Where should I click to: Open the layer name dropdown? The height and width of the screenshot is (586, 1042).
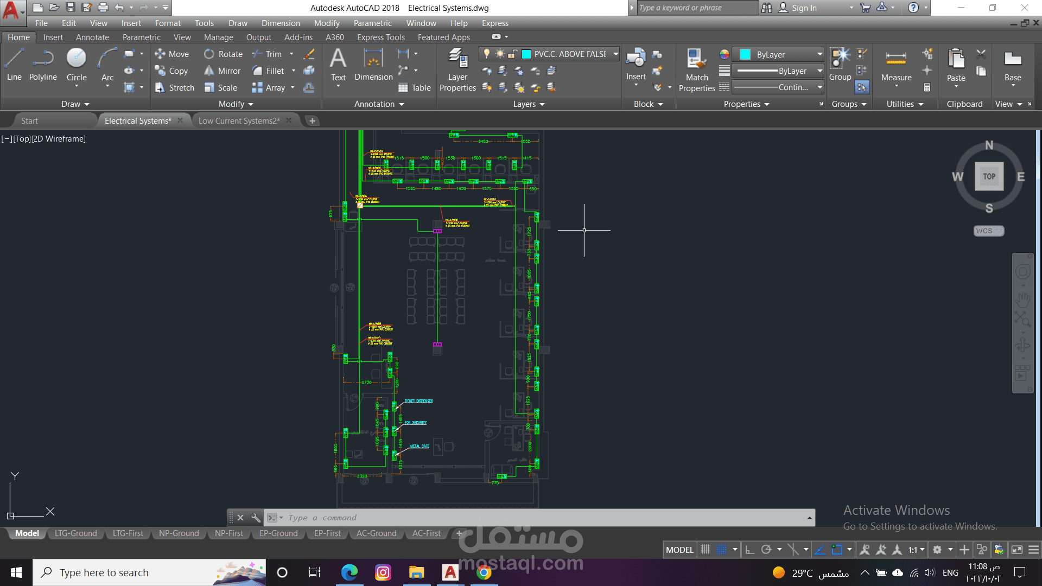[x=615, y=54]
